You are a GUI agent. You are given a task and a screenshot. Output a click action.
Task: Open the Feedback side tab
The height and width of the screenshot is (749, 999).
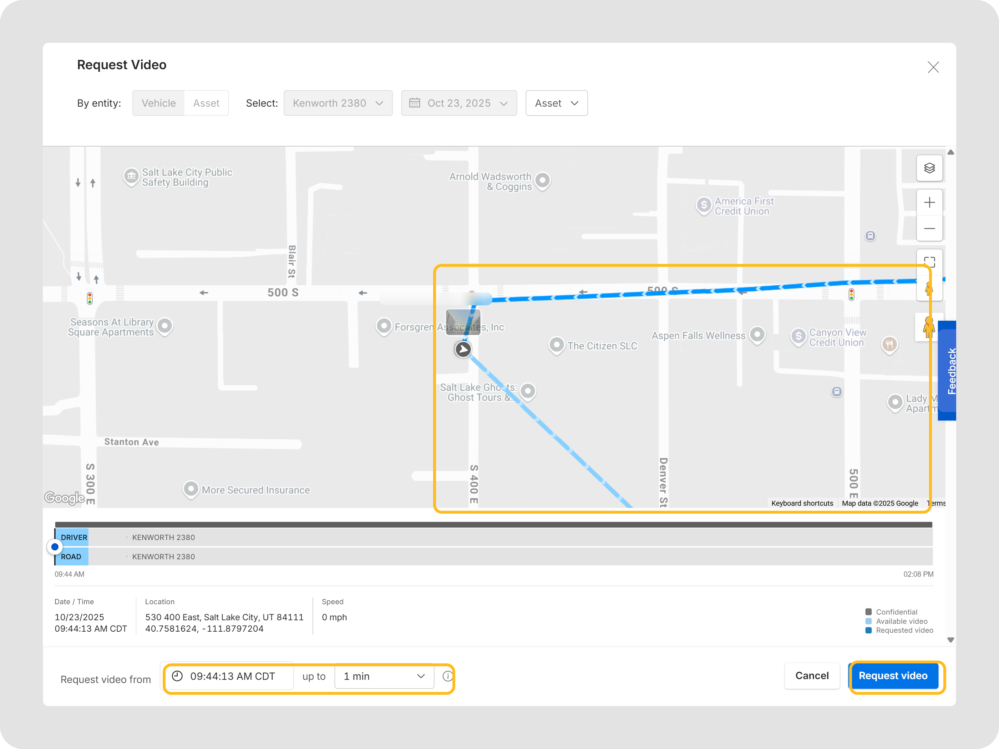[x=948, y=370]
